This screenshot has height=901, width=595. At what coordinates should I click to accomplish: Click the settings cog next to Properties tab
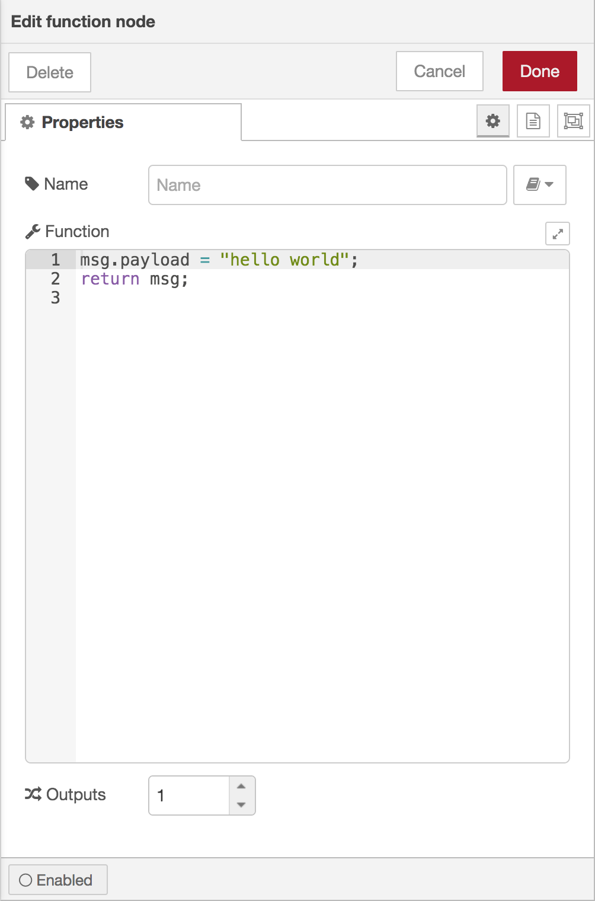click(x=492, y=121)
